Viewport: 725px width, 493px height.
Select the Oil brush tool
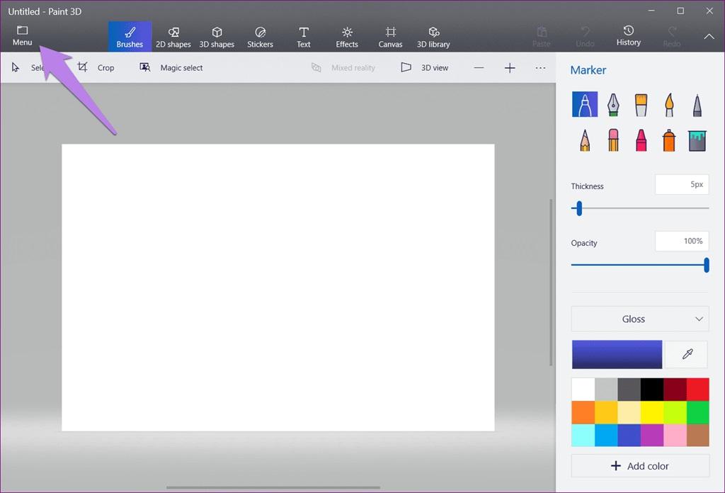641,105
